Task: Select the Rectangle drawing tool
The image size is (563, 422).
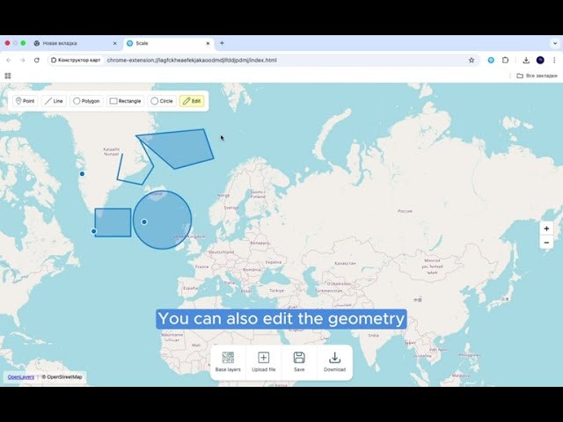Action: 125,101
